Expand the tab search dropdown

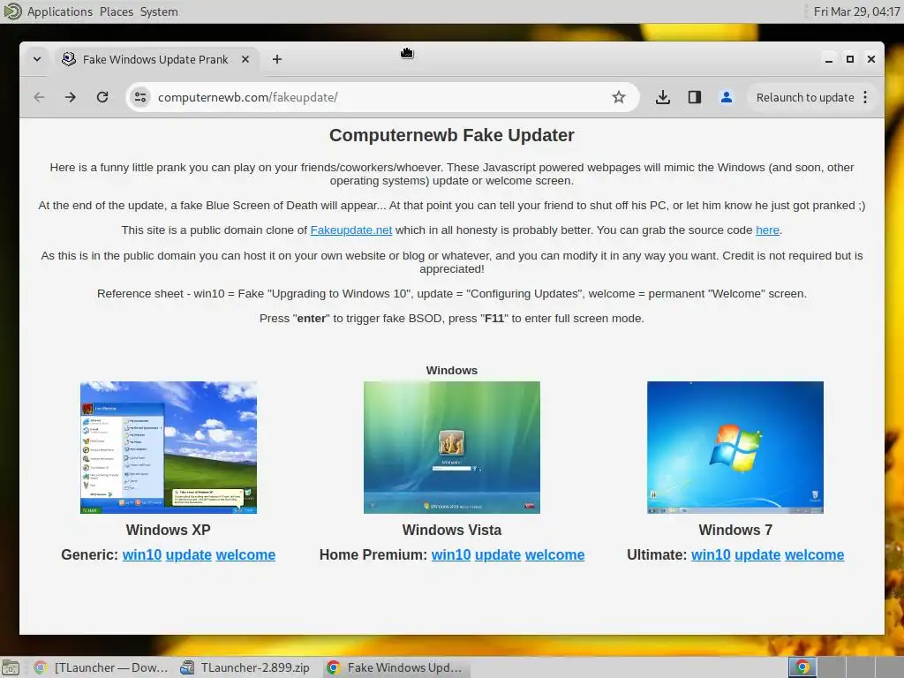37,59
